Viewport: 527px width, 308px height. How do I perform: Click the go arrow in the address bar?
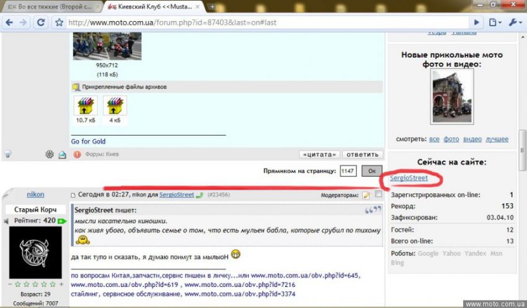pyautogui.click(x=476, y=22)
